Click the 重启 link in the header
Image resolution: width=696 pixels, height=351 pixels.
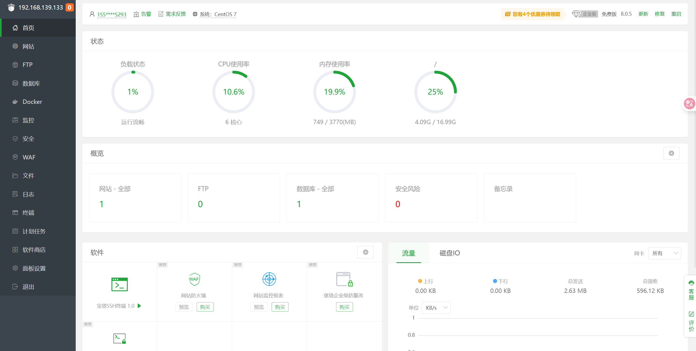pyautogui.click(x=676, y=14)
